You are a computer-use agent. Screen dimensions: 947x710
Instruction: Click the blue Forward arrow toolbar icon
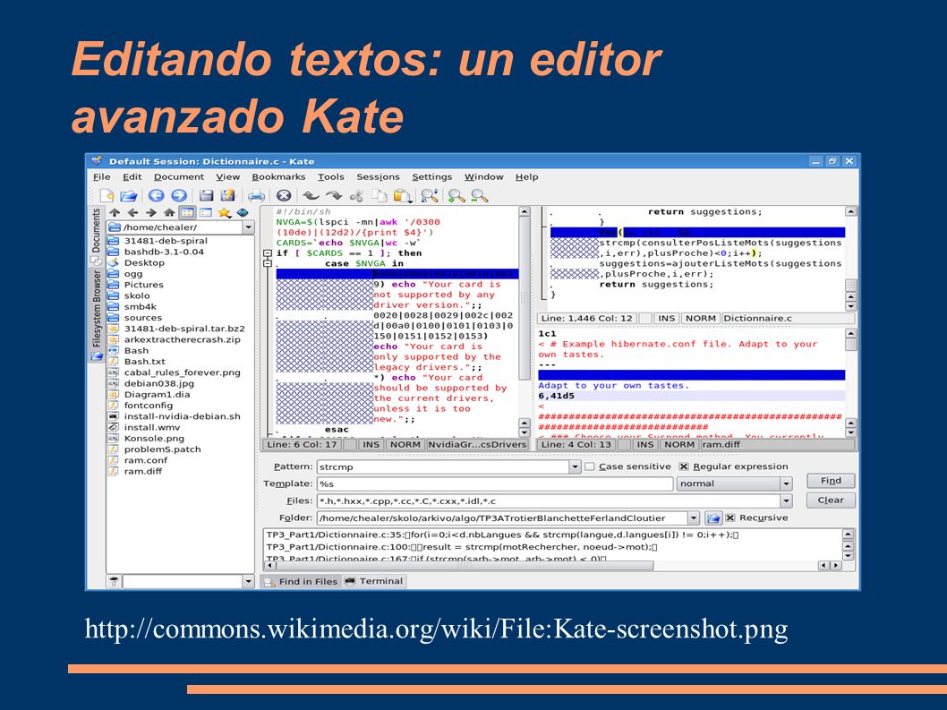(179, 196)
